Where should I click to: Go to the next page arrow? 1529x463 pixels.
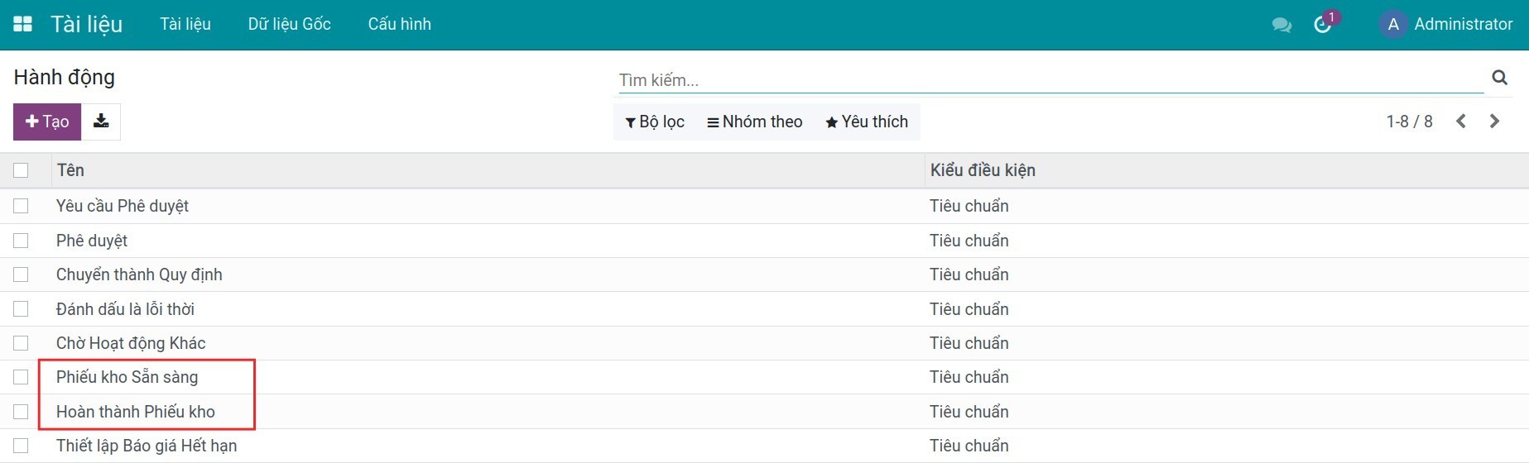click(1494, 122)
